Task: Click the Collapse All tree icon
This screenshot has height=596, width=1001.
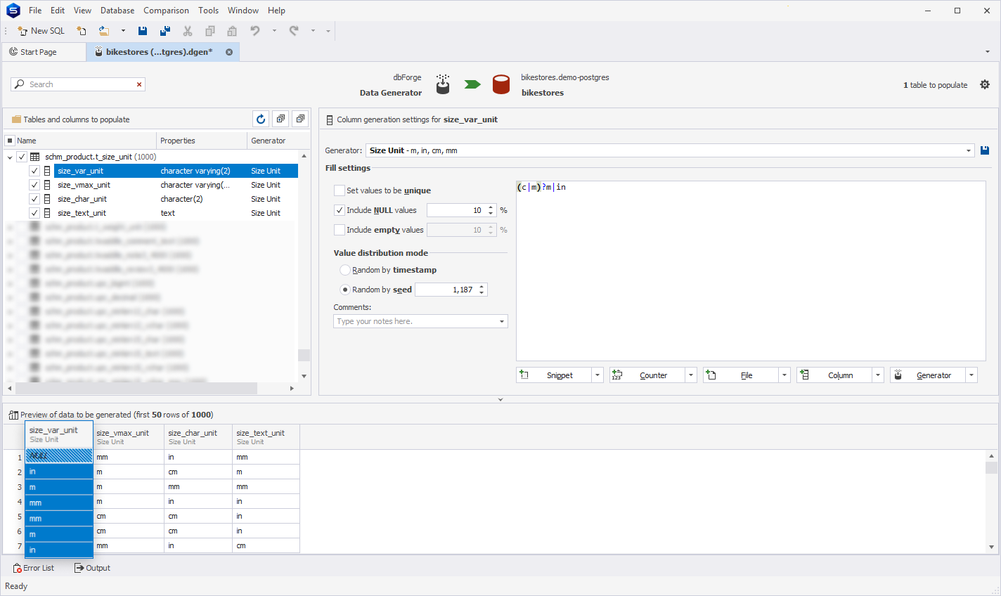Action: pos(300,119)
